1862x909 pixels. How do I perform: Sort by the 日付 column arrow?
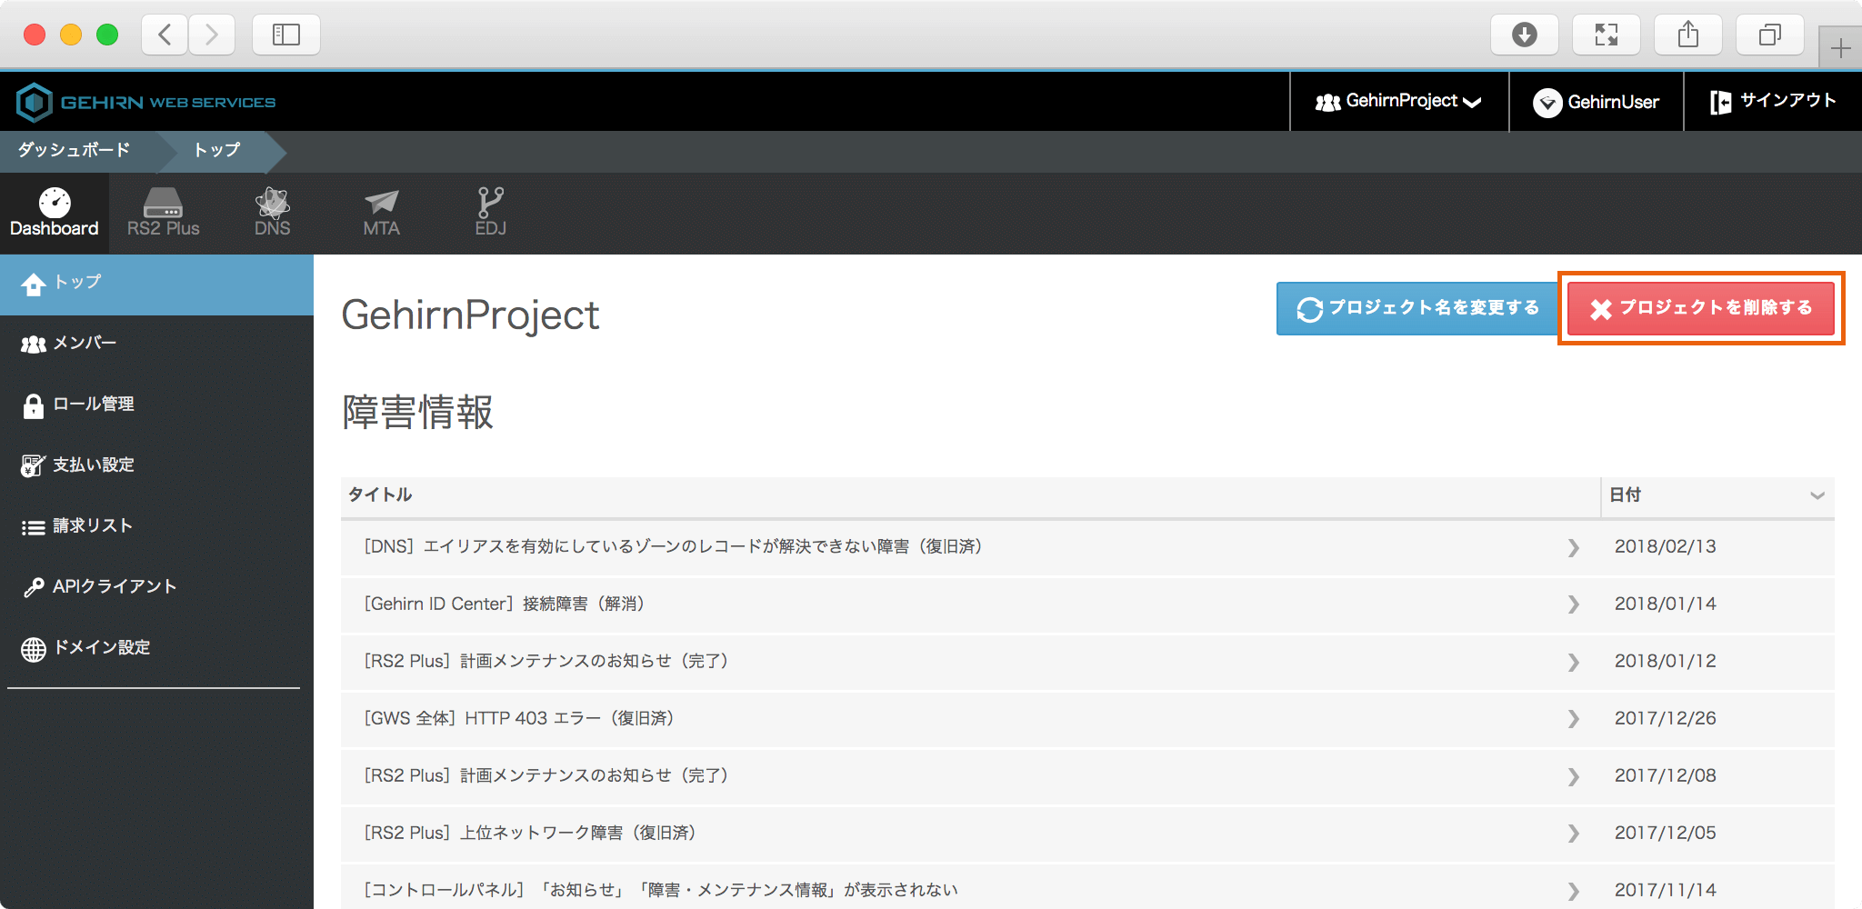pos(1817,495)
